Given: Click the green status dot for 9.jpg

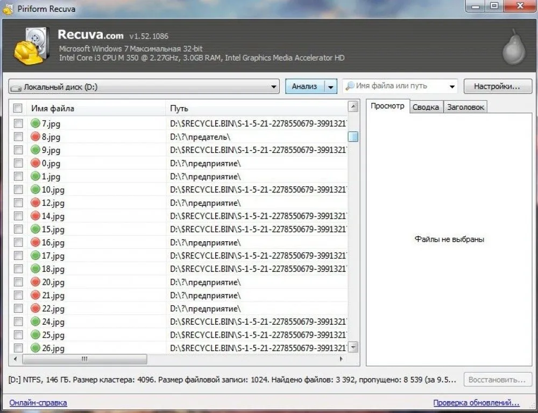Looking at the screenshot, I should 36,149.
